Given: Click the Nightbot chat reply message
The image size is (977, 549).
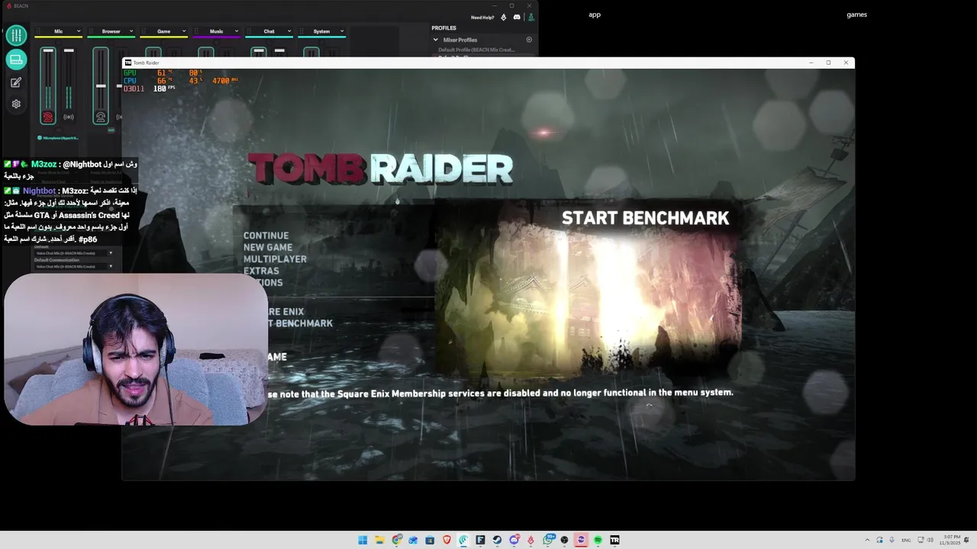Looking at the screenshot, I should (x=70, y=215).
